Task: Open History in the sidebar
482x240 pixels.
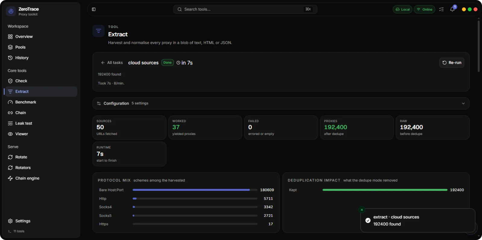Action: coord(41,58)
